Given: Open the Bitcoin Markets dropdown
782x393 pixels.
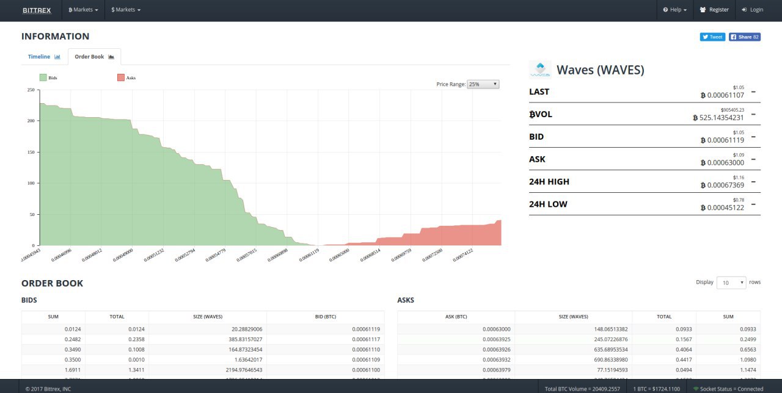Looking at the screenshot, I should (x=83, y=10).
